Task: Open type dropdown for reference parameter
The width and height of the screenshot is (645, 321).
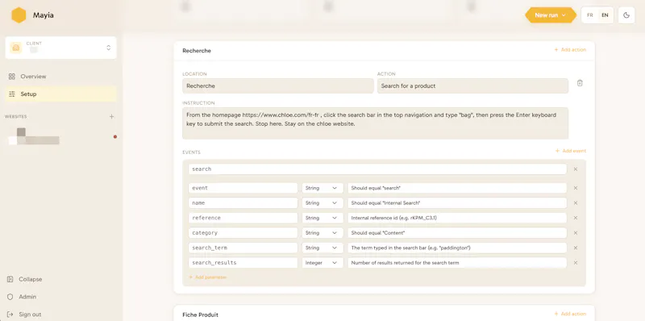Action: (x=322, y=218)
